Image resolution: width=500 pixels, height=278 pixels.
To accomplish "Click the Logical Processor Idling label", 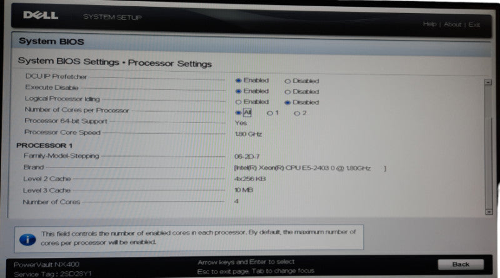I will click(x=62, y=99).
